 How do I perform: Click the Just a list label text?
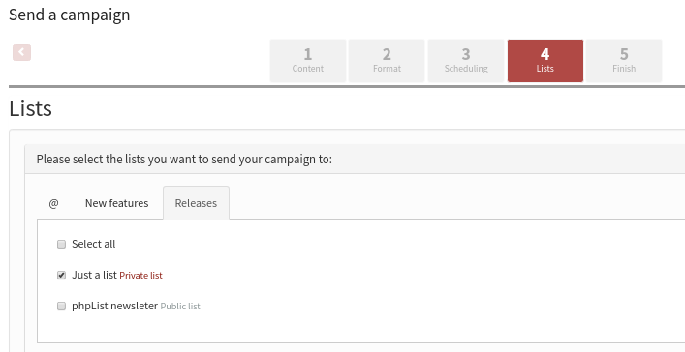click(x=94, y=275)
